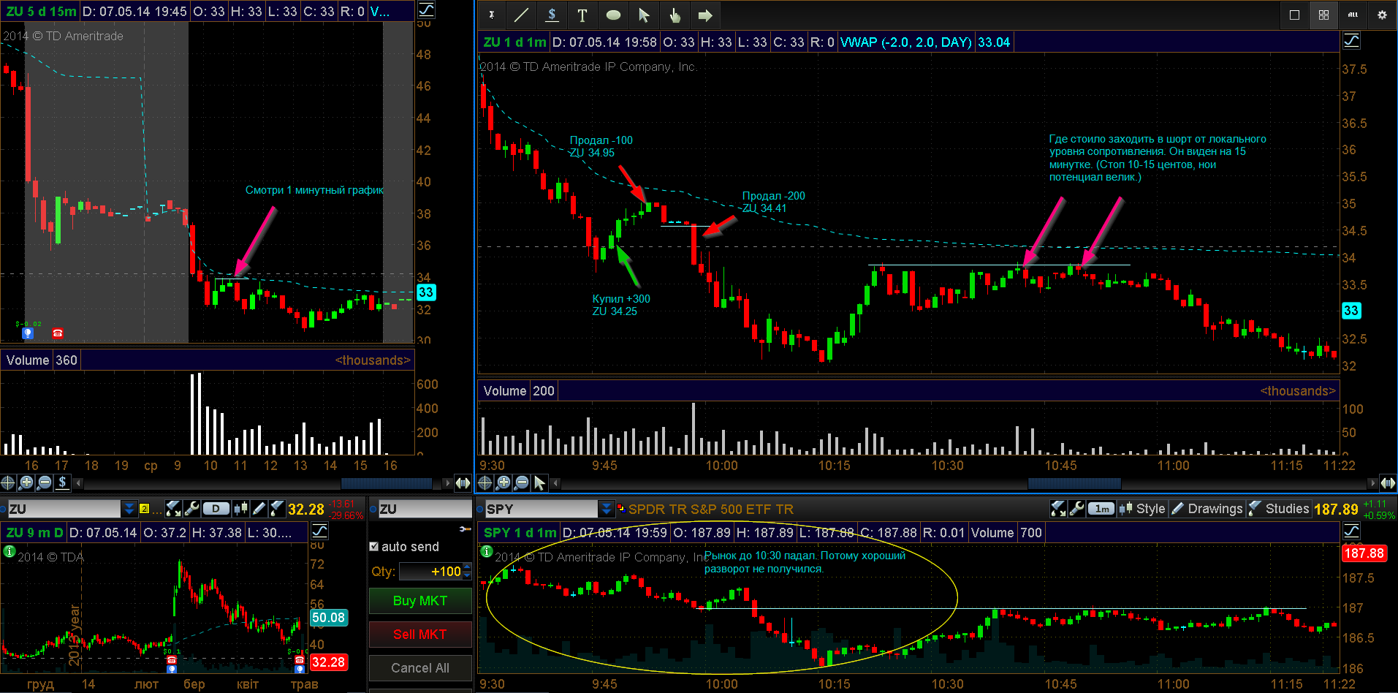This screenshot has height=693, width=1398.
Task: Open SPY symbol dropdown arrow
Action: coord(607,509)
